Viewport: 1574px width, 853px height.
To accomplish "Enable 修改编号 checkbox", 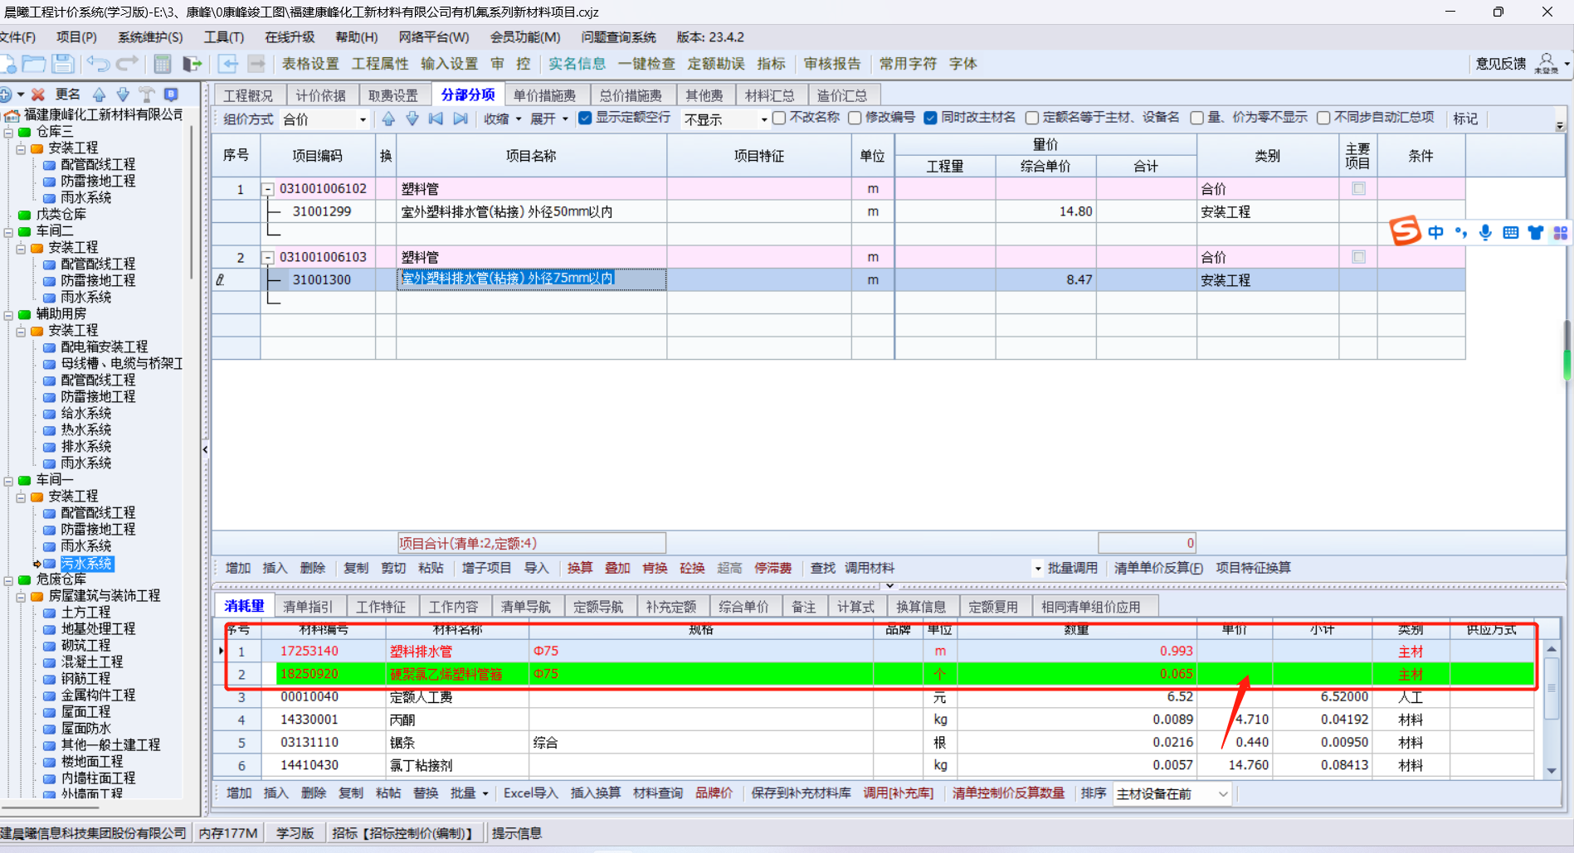I will coord(855,118).
